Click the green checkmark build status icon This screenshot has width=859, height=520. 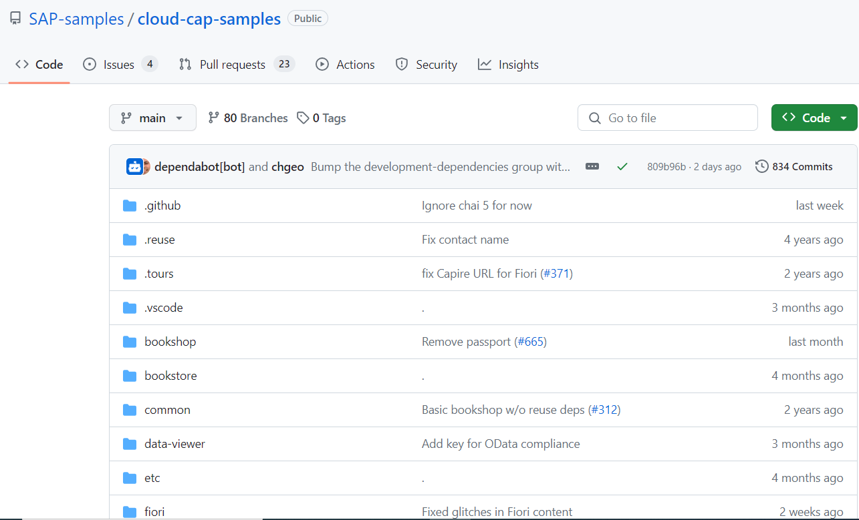point(622,167)
